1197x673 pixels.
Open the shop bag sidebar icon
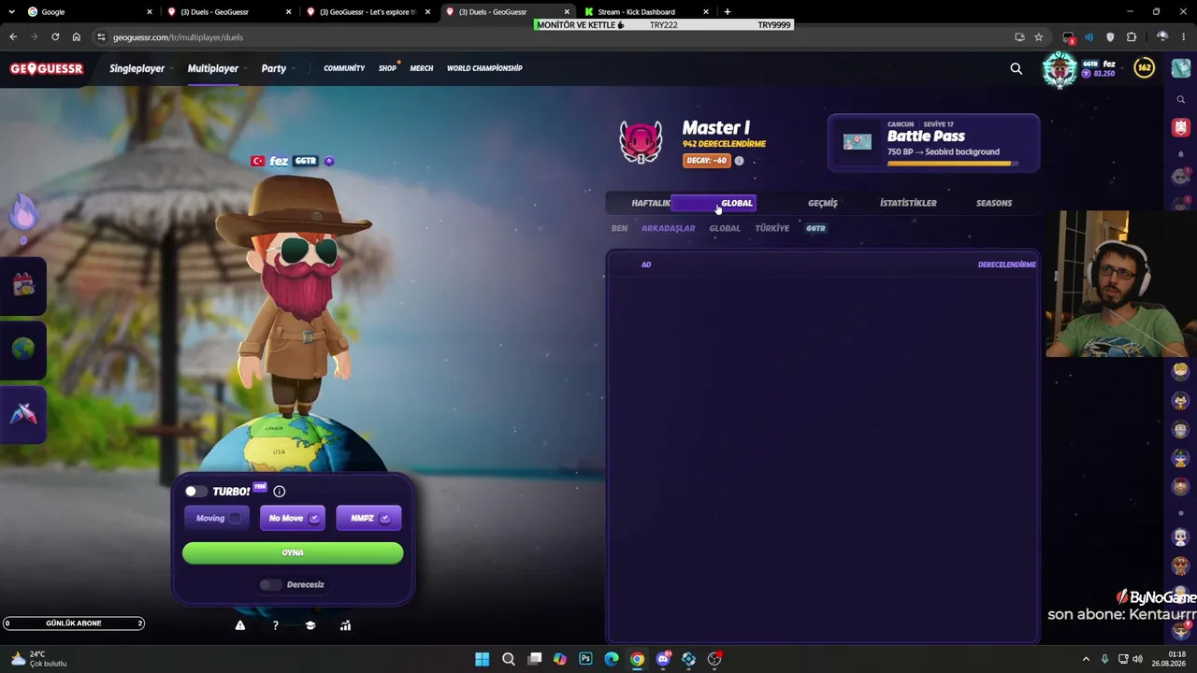coord(23,285)
